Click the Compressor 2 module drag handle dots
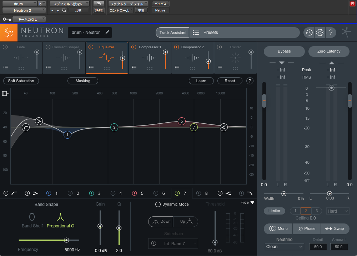 click(192, 68)
